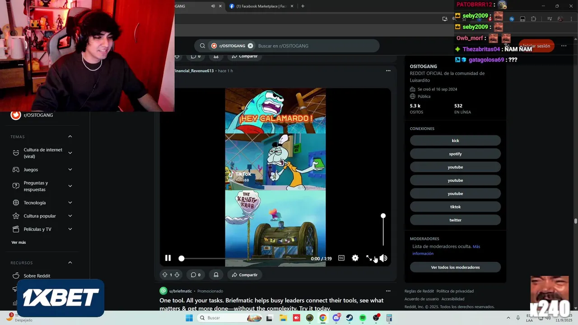The height and width of the screenshot is (325, 578).
Task: Open u/briefmatic profile link
Action: 181,291
